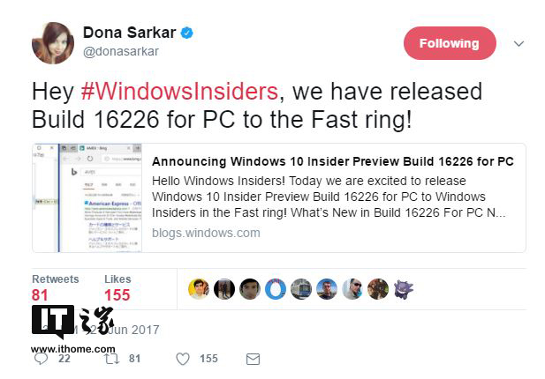The image size is (545, 379).
Task: Visit blogs.windows.com link in card
Action: [x=206, y=233]
